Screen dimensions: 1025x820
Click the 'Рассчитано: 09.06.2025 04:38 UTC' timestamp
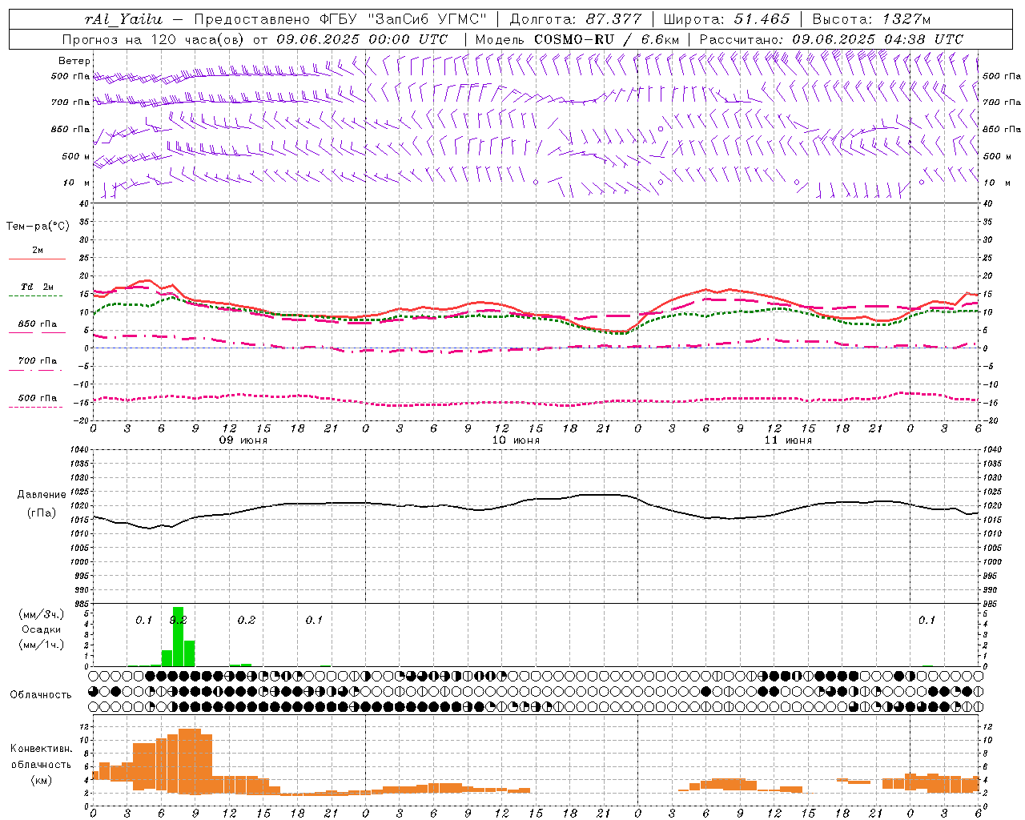[831, 39]
